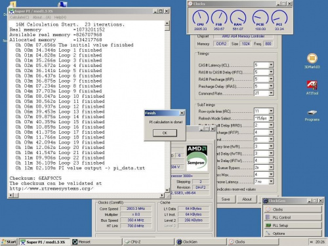Expand the Latency 7 ns dropdown
The height and width of the screenshot is (246, 328).
[x=271, y=182]
